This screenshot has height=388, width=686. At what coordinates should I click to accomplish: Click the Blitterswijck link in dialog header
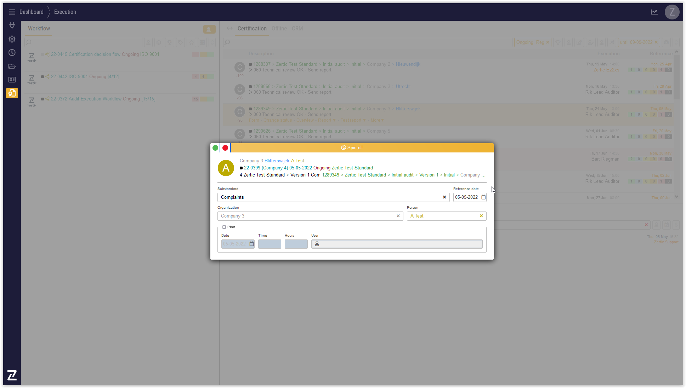(277, 161)
